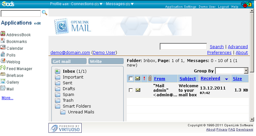Click the mail search input field
The height and width of the screenshot is (136, 256).
point(183,47)
